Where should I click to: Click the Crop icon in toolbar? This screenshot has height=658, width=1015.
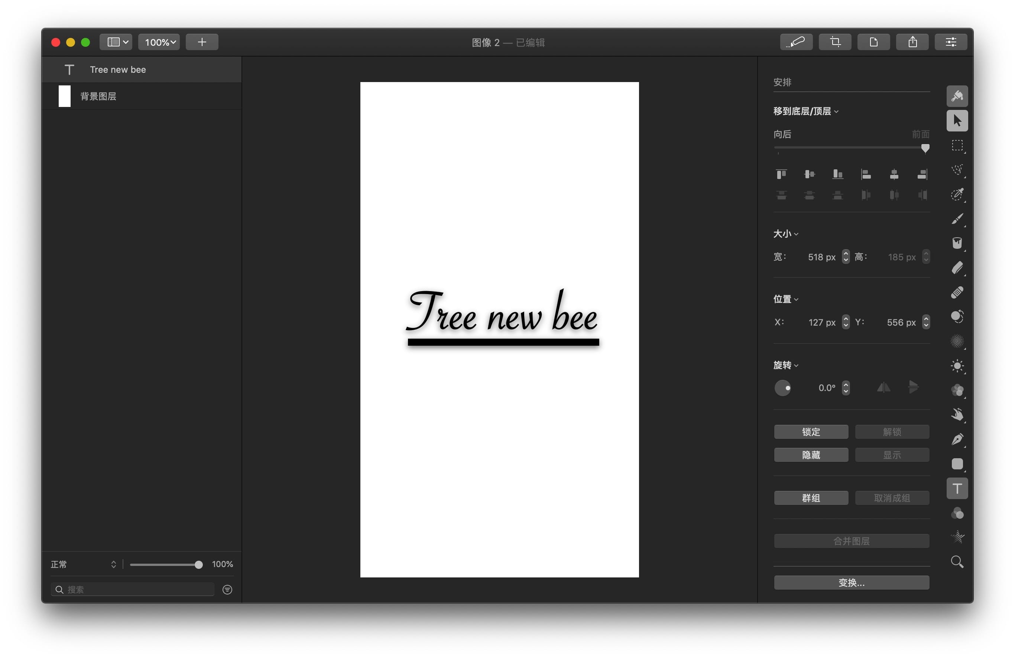(834, 42)
